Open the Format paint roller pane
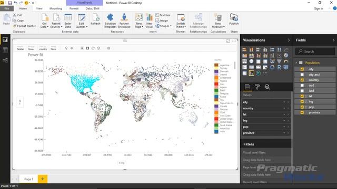Screen dimensions: 337x189 [x=257, y=87]
